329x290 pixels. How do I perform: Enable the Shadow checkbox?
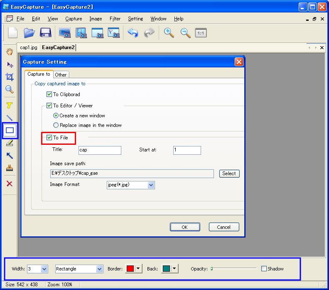[x=264, y=268]
